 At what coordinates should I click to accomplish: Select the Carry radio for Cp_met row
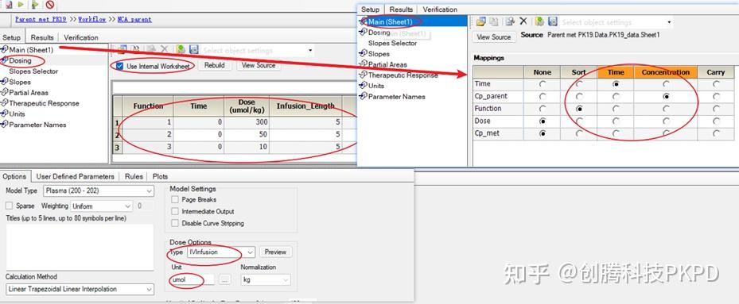click(x=716, y=133)
